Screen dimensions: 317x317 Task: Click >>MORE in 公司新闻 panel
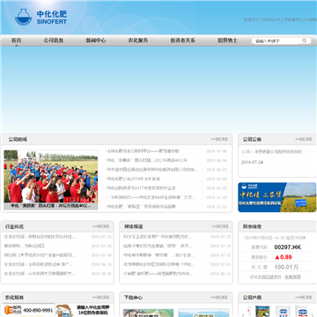click(219, 139)
